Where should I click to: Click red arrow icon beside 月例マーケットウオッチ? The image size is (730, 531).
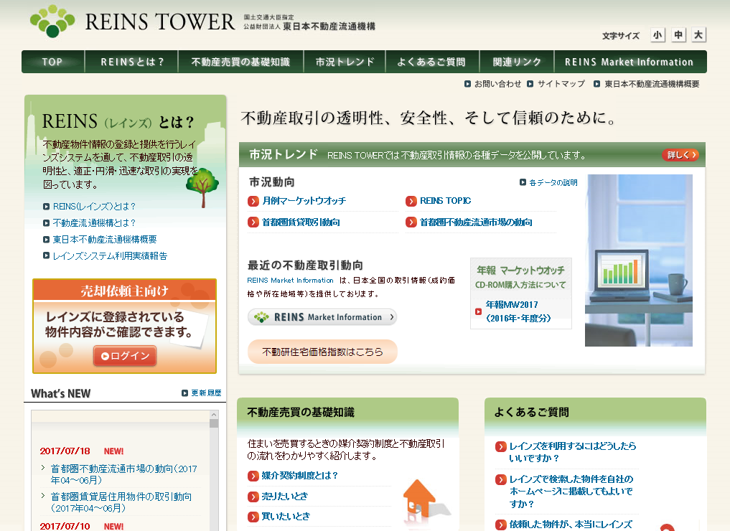tap(253, 202)
